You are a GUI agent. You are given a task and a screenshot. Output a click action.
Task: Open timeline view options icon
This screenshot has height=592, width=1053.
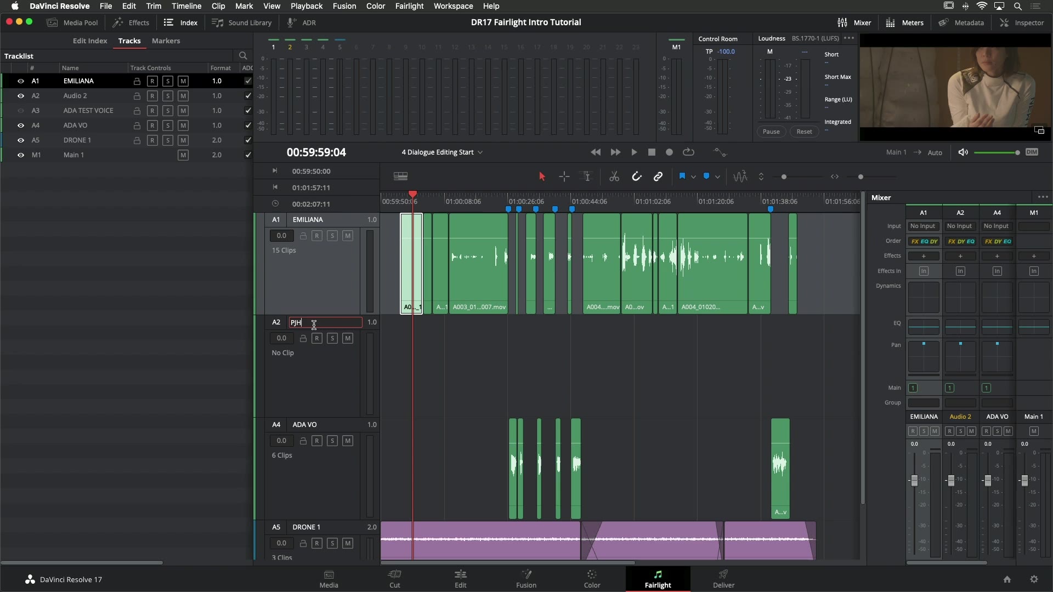[400, 176]
